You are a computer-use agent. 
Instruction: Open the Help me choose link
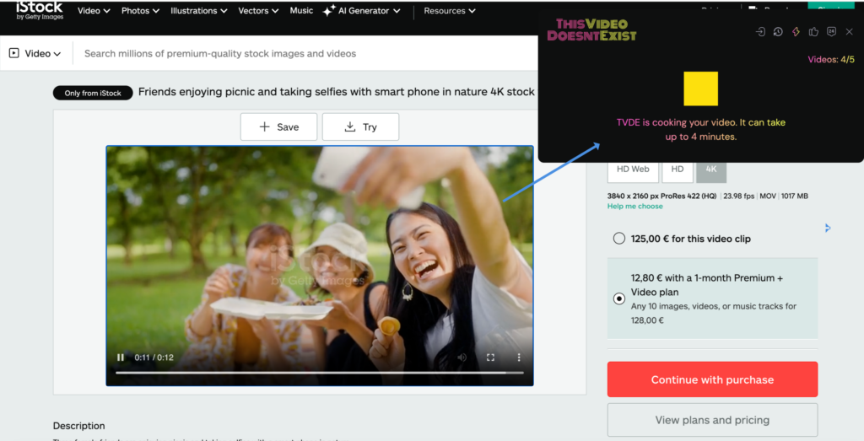(x=634, y=206)
